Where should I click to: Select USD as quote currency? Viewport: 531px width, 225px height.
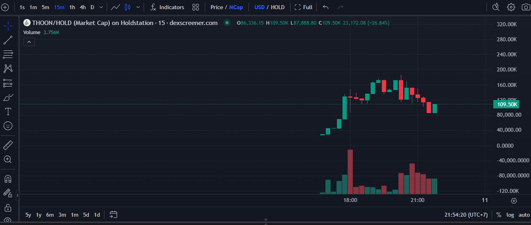pos(259,7)
